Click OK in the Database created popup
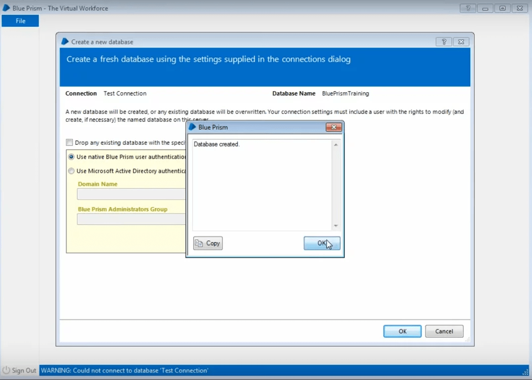The width and height of the screenshot is (532, 380). (x=321, y=243)
